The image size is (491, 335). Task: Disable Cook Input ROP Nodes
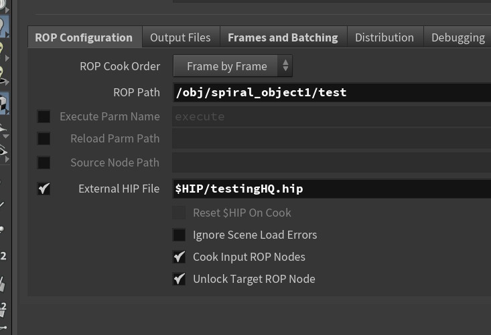179,257
